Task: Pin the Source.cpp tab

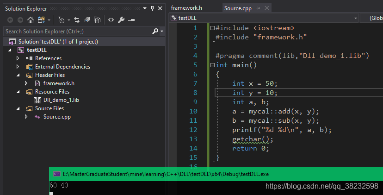Action: tap(258, 8)
